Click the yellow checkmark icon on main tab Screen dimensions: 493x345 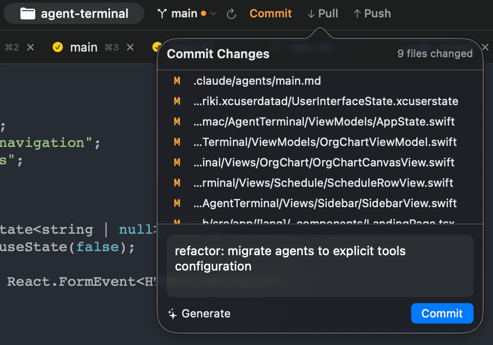(58, 47)
